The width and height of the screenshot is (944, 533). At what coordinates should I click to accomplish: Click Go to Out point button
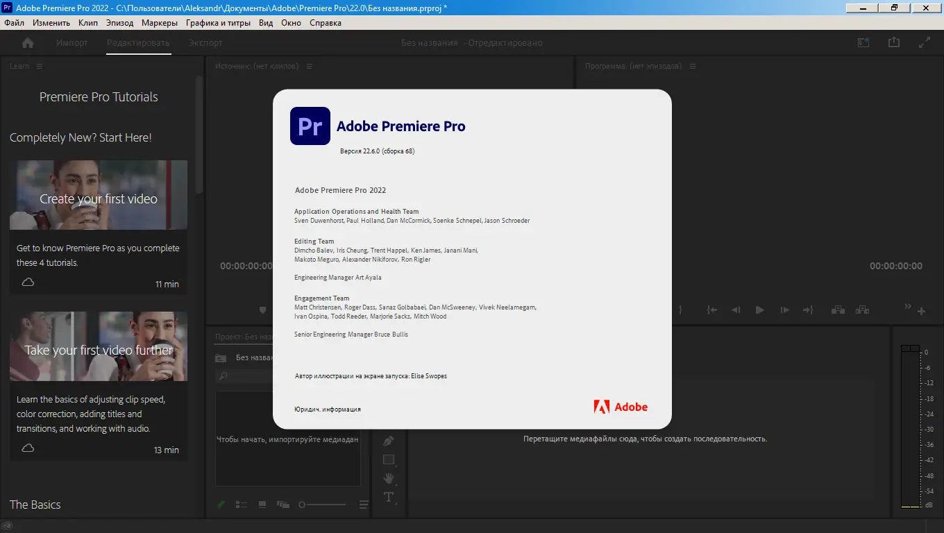coord(808,310)
